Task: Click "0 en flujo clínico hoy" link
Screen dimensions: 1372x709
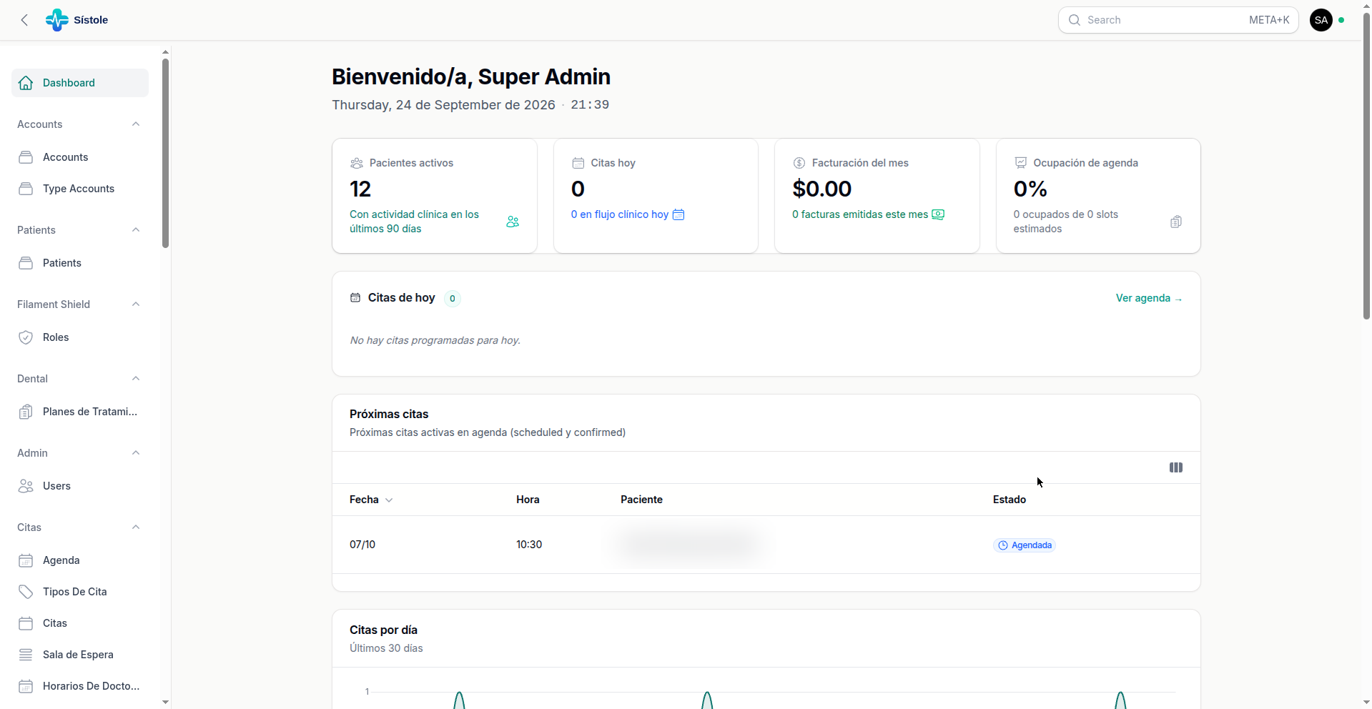Action: pyautogui.click(x=619, y=214)
